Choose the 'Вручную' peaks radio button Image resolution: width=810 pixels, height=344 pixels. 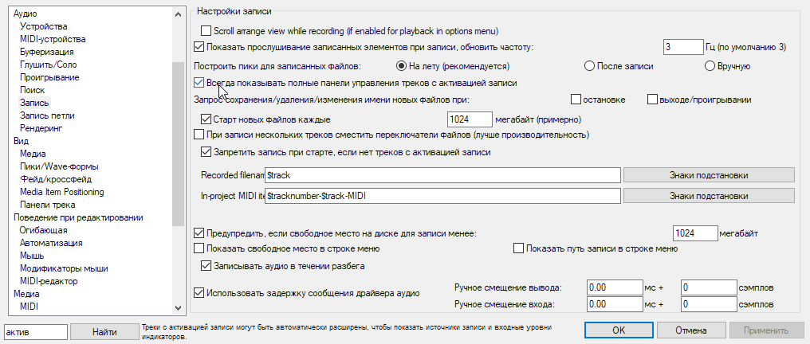710,65
